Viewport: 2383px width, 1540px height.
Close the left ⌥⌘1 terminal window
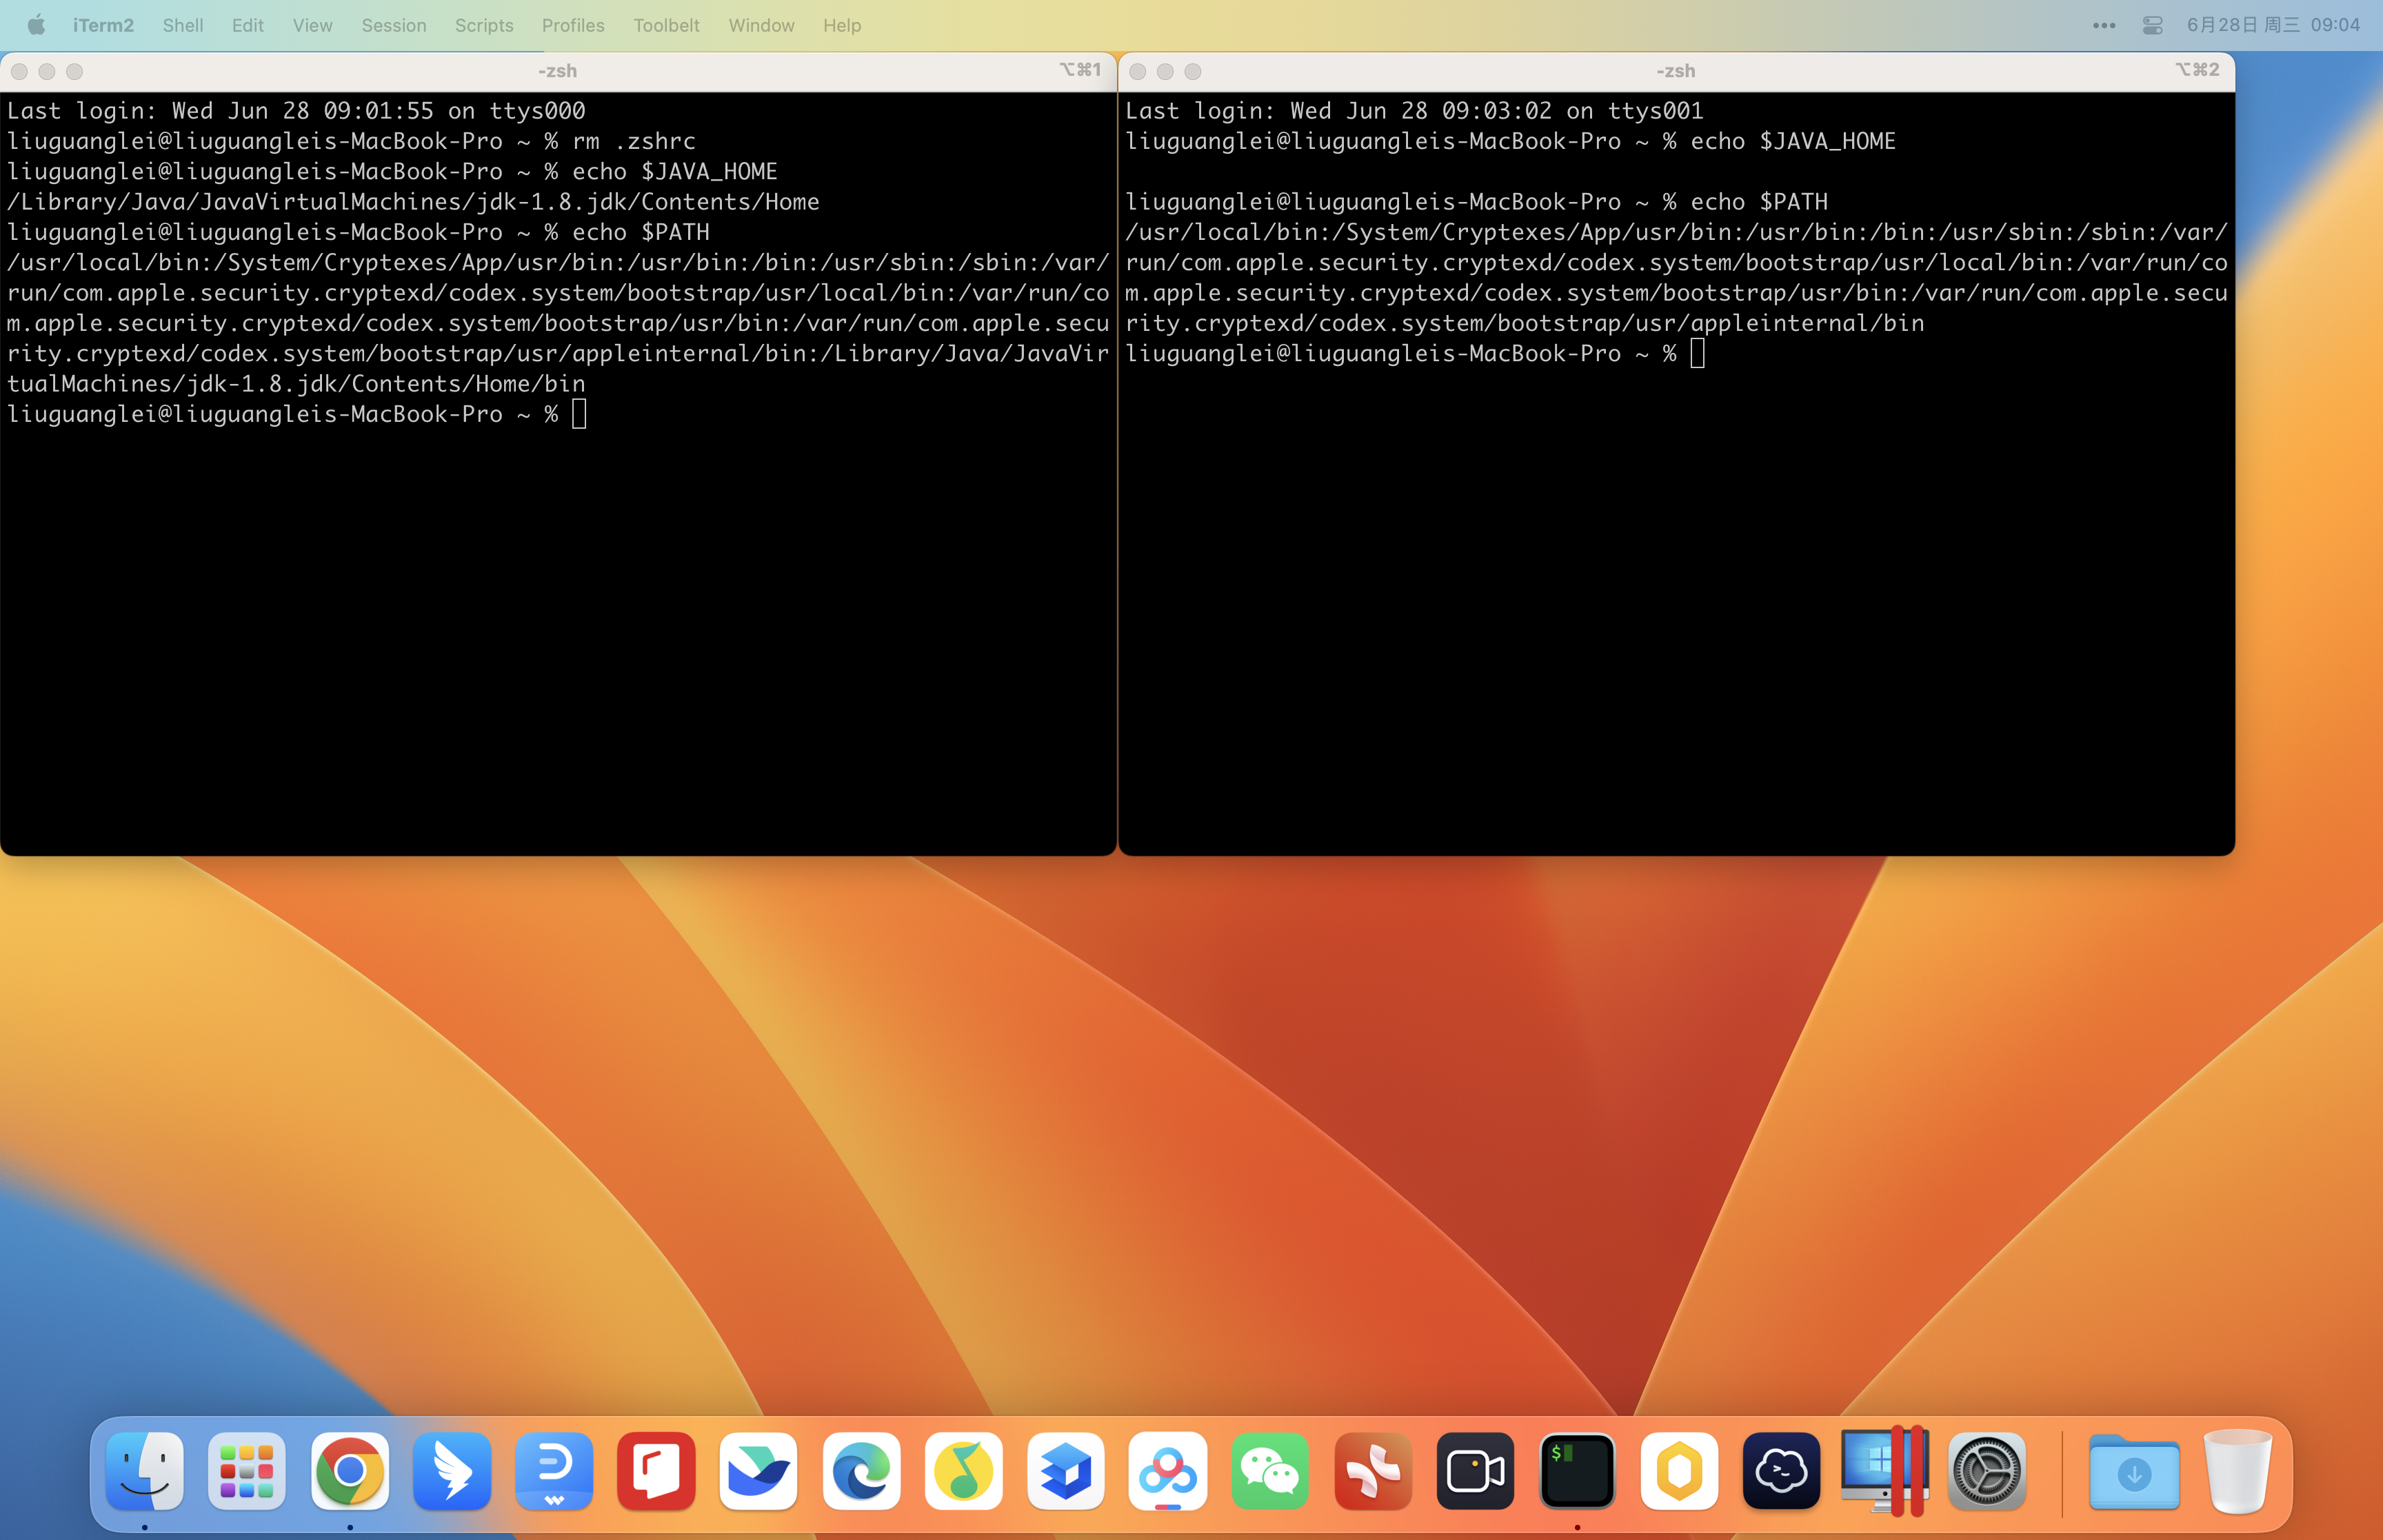(19, 71)
